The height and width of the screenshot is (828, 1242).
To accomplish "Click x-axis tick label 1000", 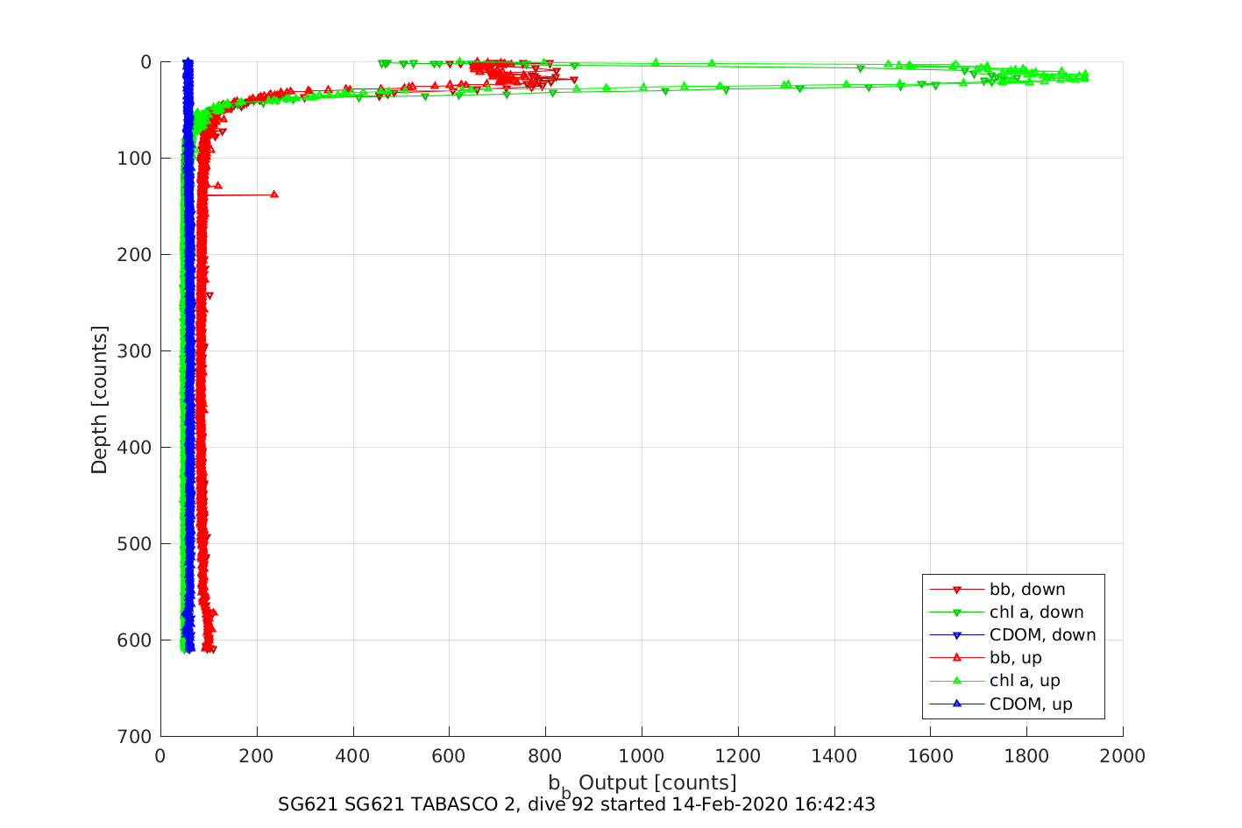I will pyautogui.click(x=642, y=756).
